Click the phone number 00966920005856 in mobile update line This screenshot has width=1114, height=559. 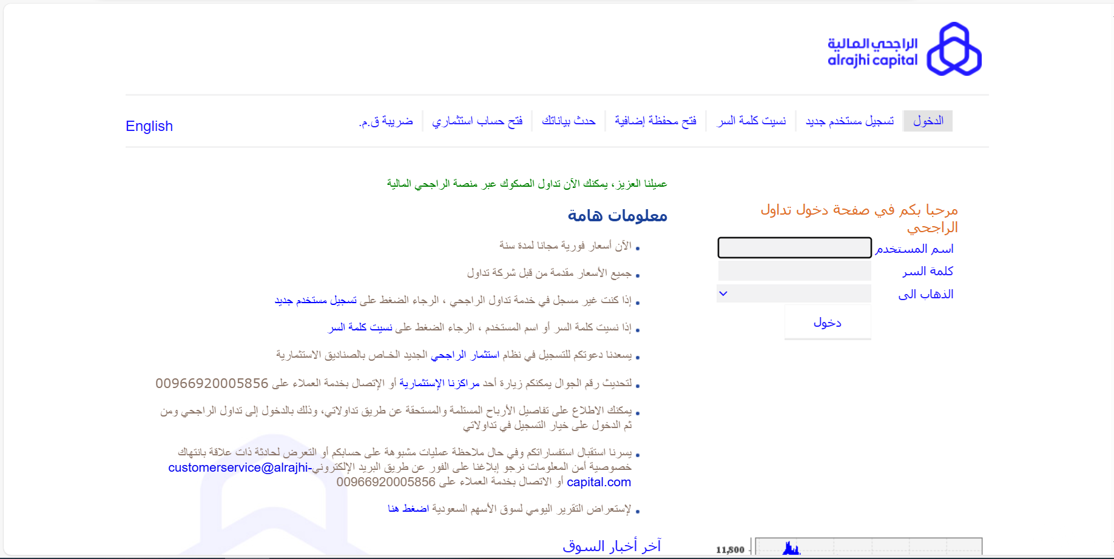212,383
